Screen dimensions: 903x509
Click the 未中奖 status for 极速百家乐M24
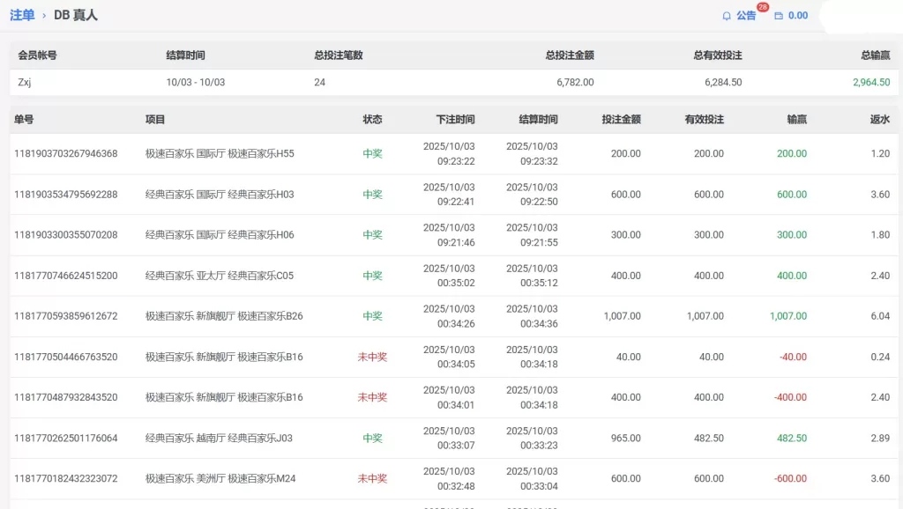[372, 479]
